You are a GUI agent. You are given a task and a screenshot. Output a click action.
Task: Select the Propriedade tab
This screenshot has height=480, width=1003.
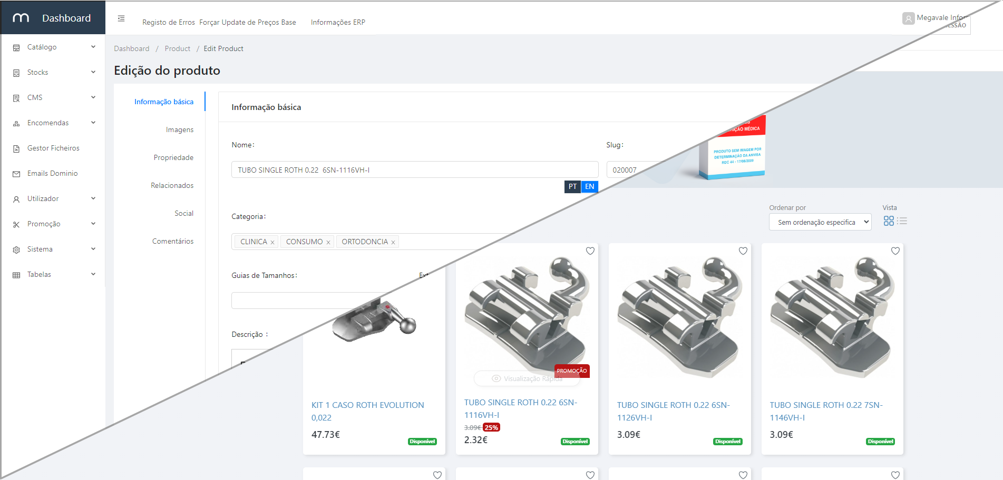coord(173,158)
